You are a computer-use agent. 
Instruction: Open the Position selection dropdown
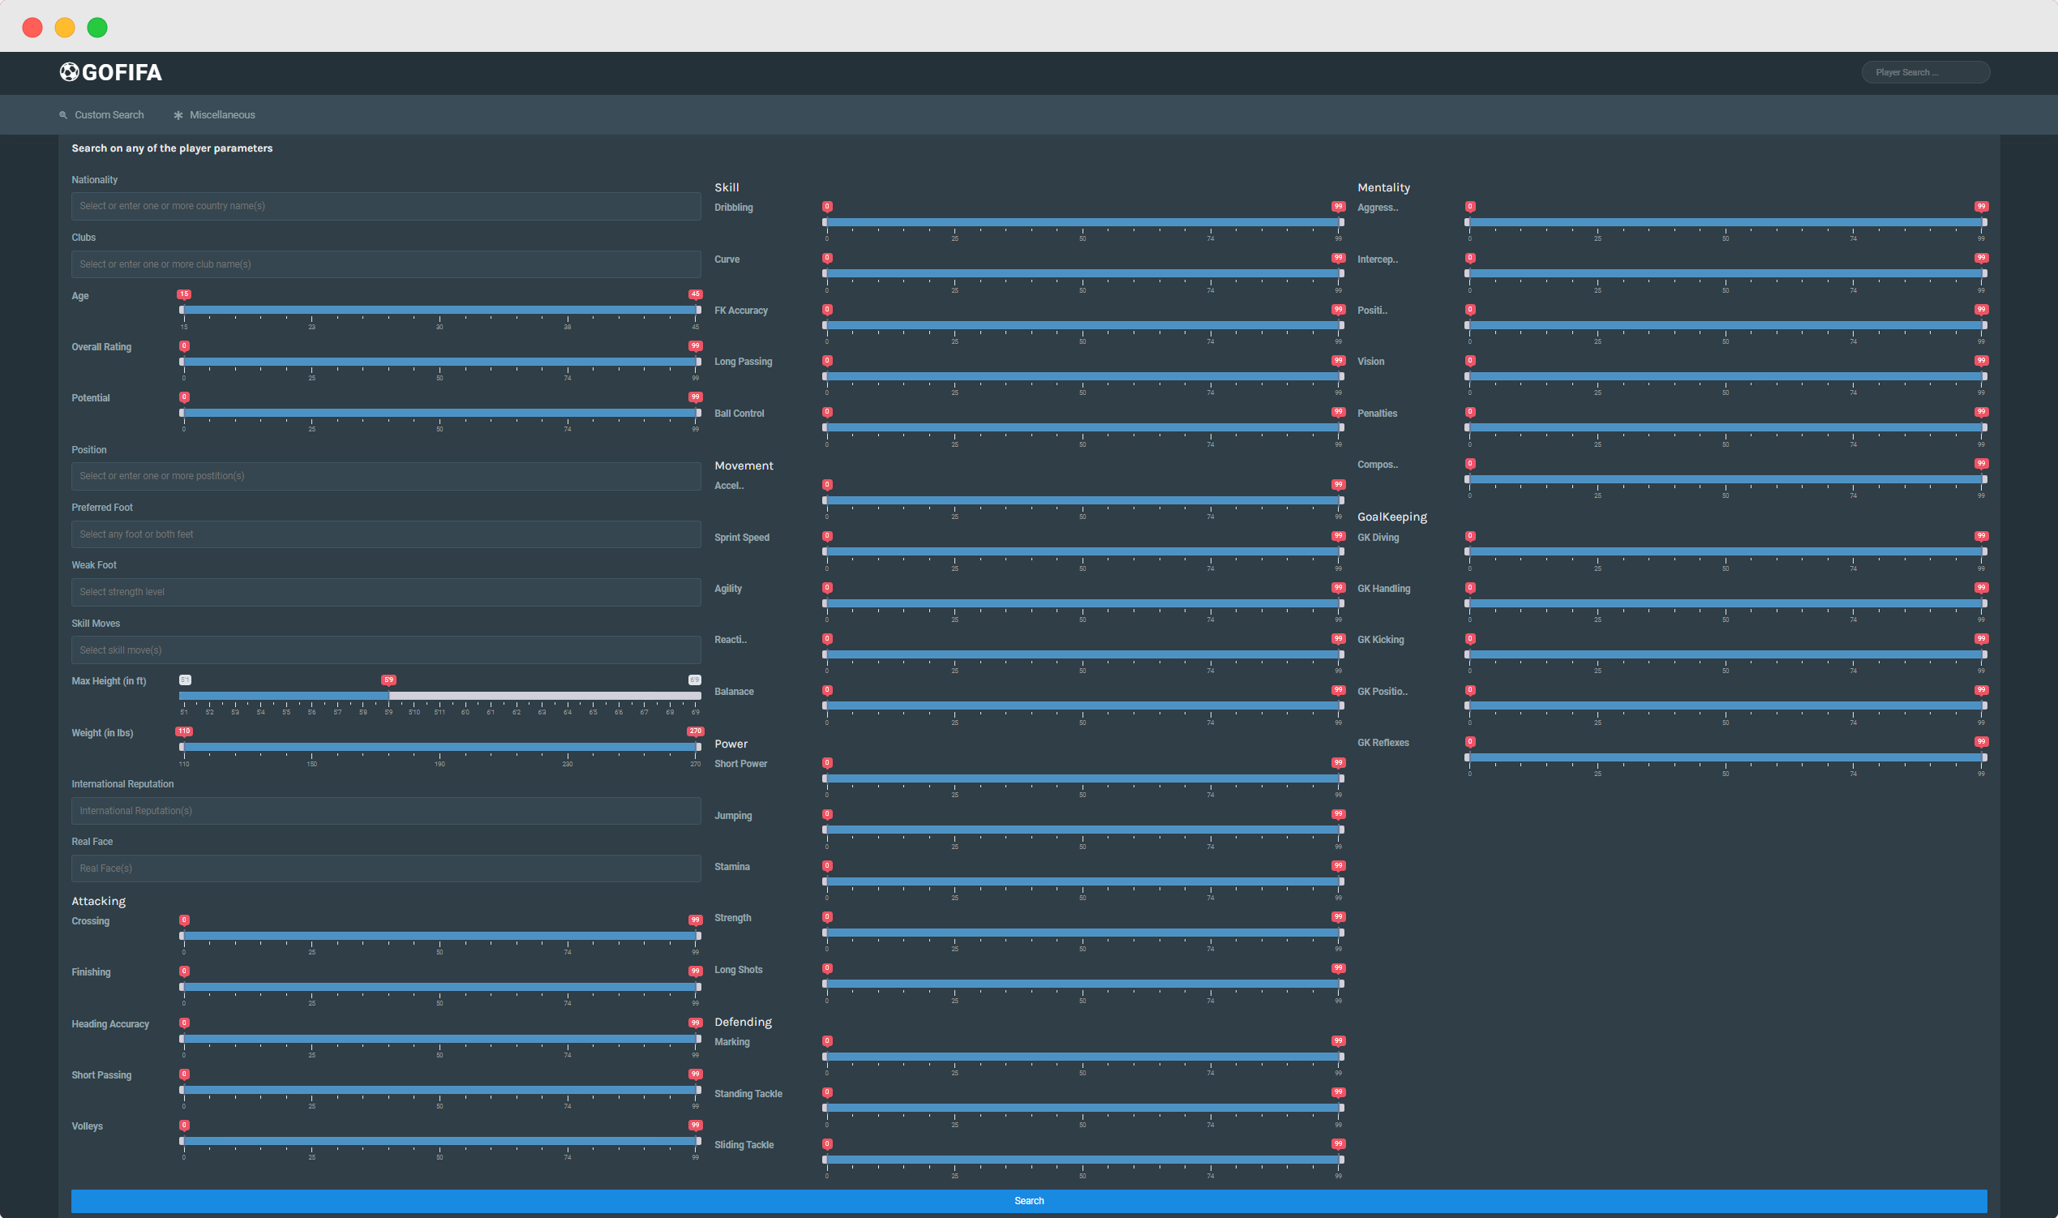pyautogui.click(x=386, y=476)
